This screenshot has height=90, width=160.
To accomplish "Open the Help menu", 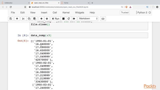I will coord(92,12).
